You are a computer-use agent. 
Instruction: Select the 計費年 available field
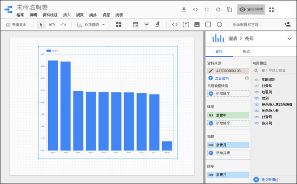267,86
